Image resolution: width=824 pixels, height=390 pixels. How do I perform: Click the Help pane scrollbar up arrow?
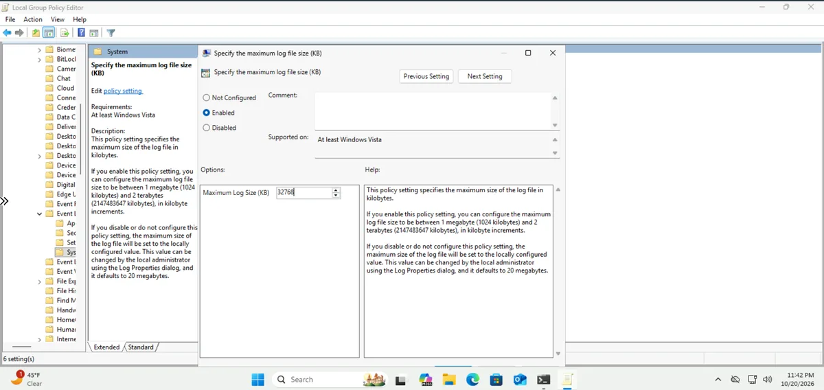558,190
